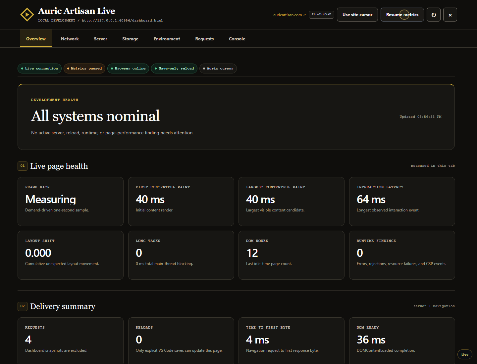
Task: Click the DOM Ready 36 ms value
Action: [x=371, y=340]
